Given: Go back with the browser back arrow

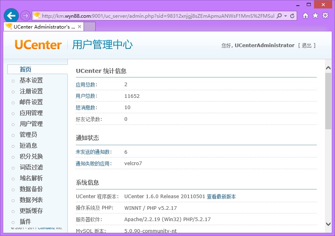Looking at the screenshot, I should (11, 16).
